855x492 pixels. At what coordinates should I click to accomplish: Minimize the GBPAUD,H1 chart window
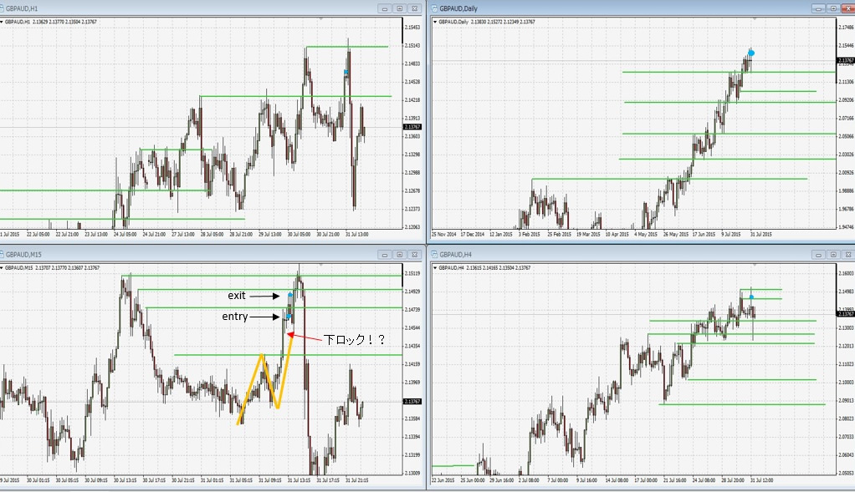click(385, 8)
